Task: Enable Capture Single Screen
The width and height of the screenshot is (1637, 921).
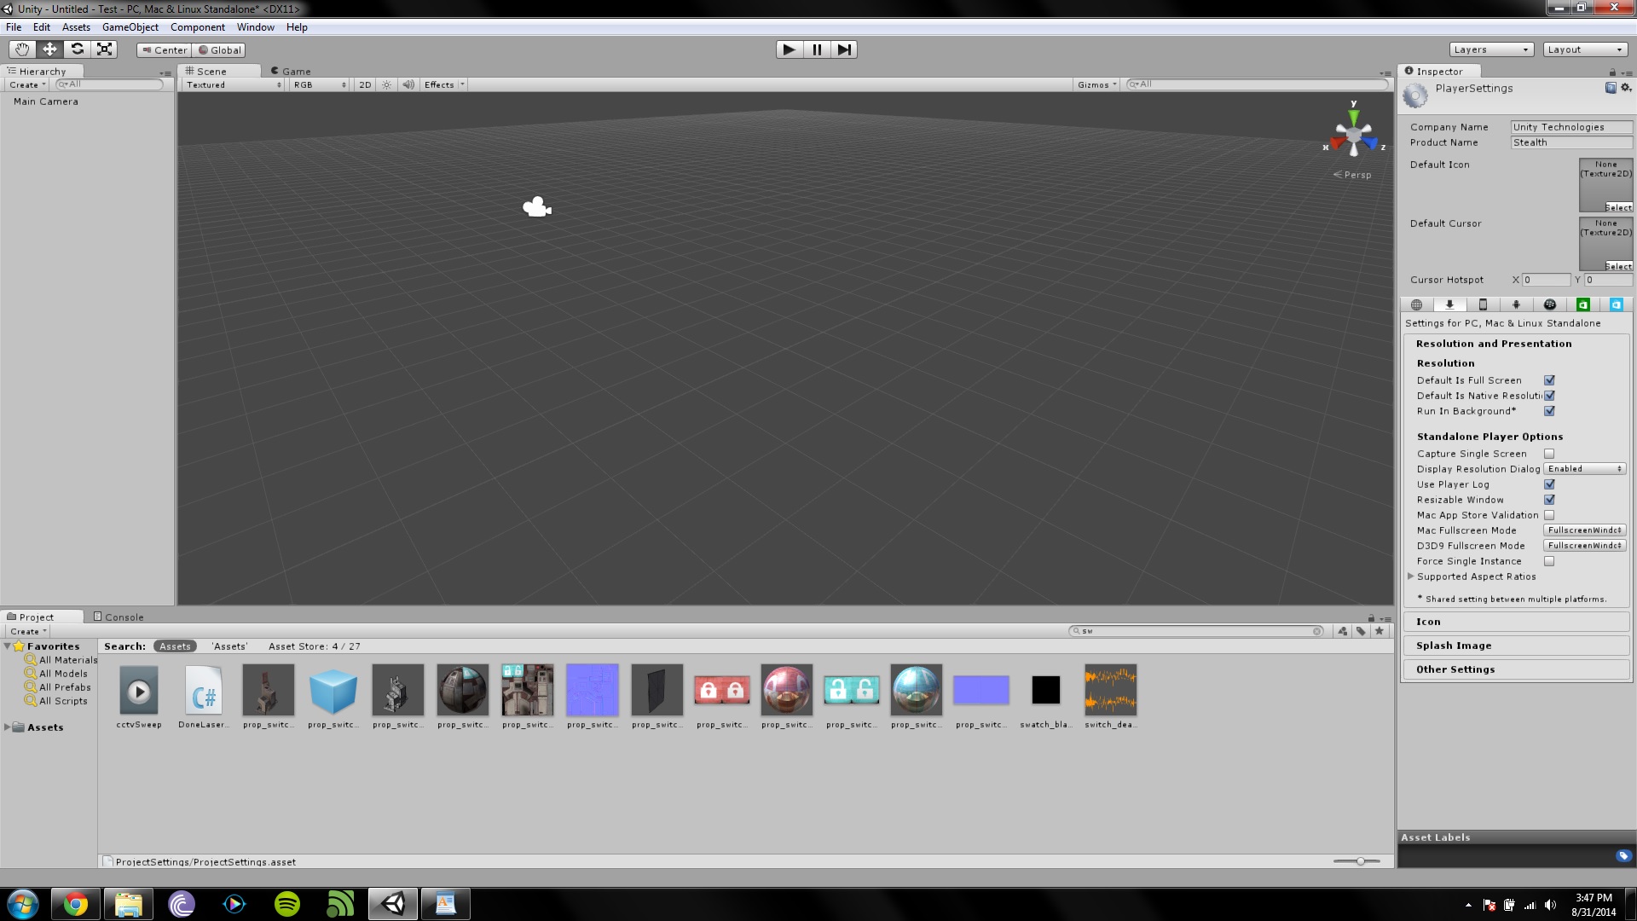Action: coord(1549,454)
